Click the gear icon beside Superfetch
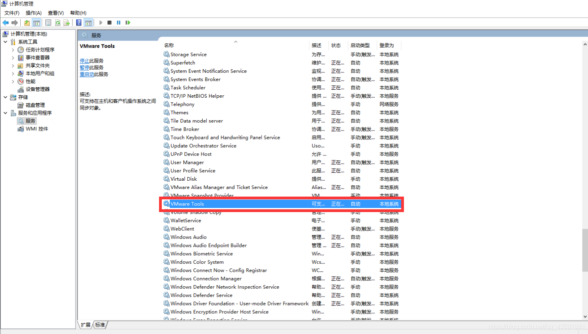 point(167,63)
